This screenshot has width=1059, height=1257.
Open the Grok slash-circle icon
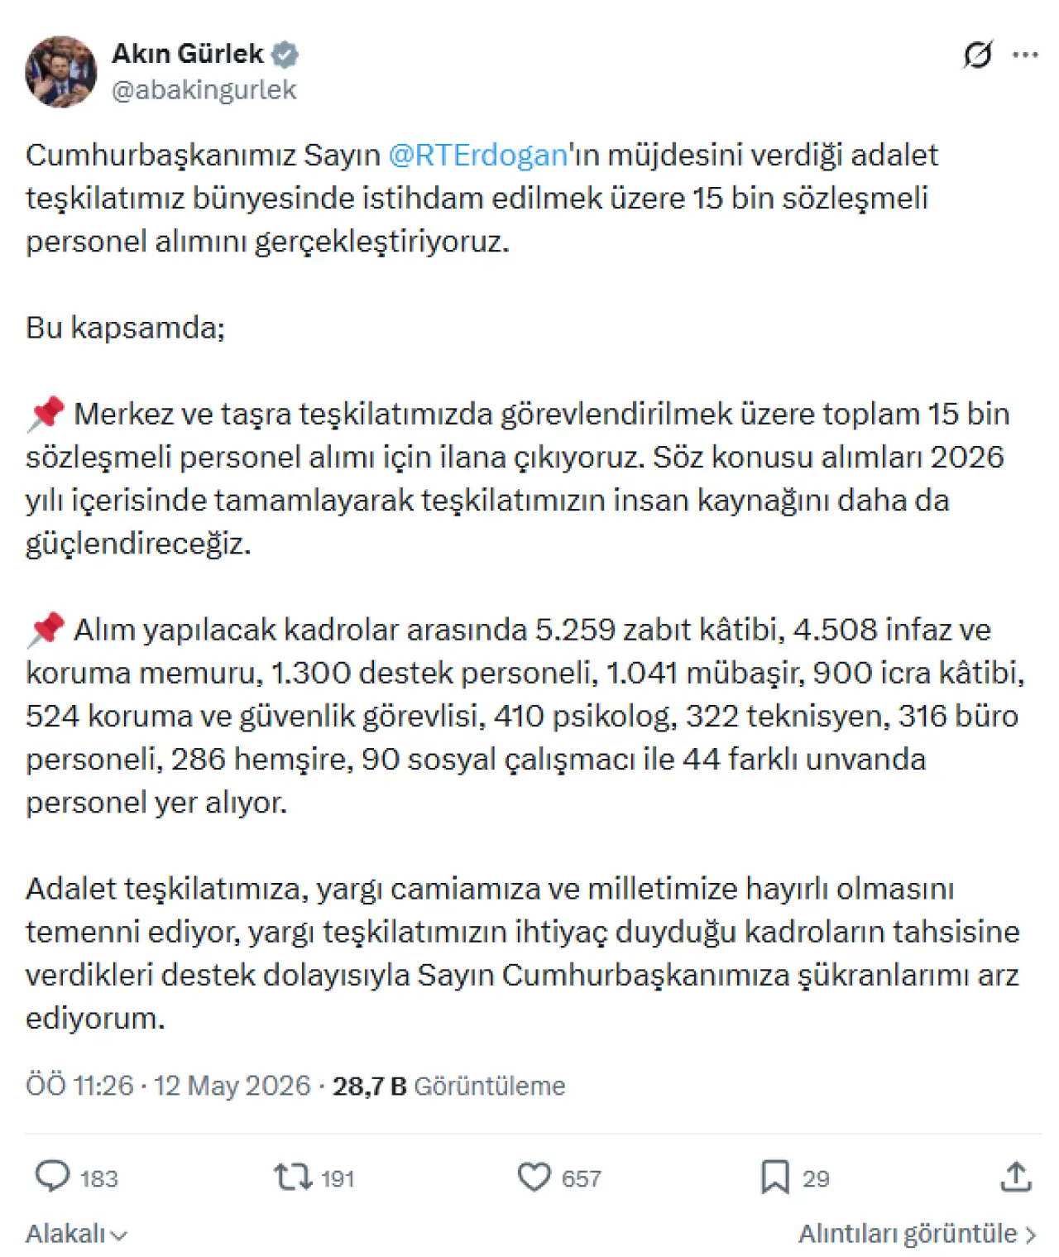[977, 55]
